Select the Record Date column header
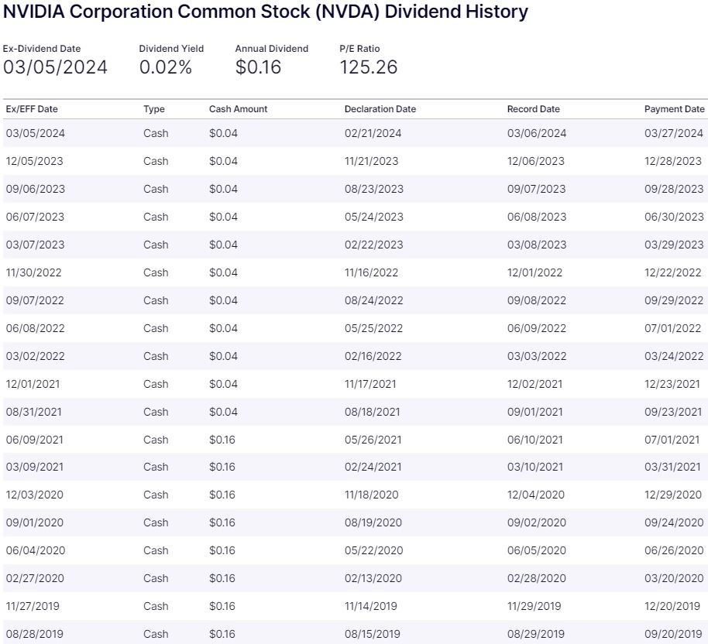The height and width of the screenshot is (644, 708). (x=533, y=109)
